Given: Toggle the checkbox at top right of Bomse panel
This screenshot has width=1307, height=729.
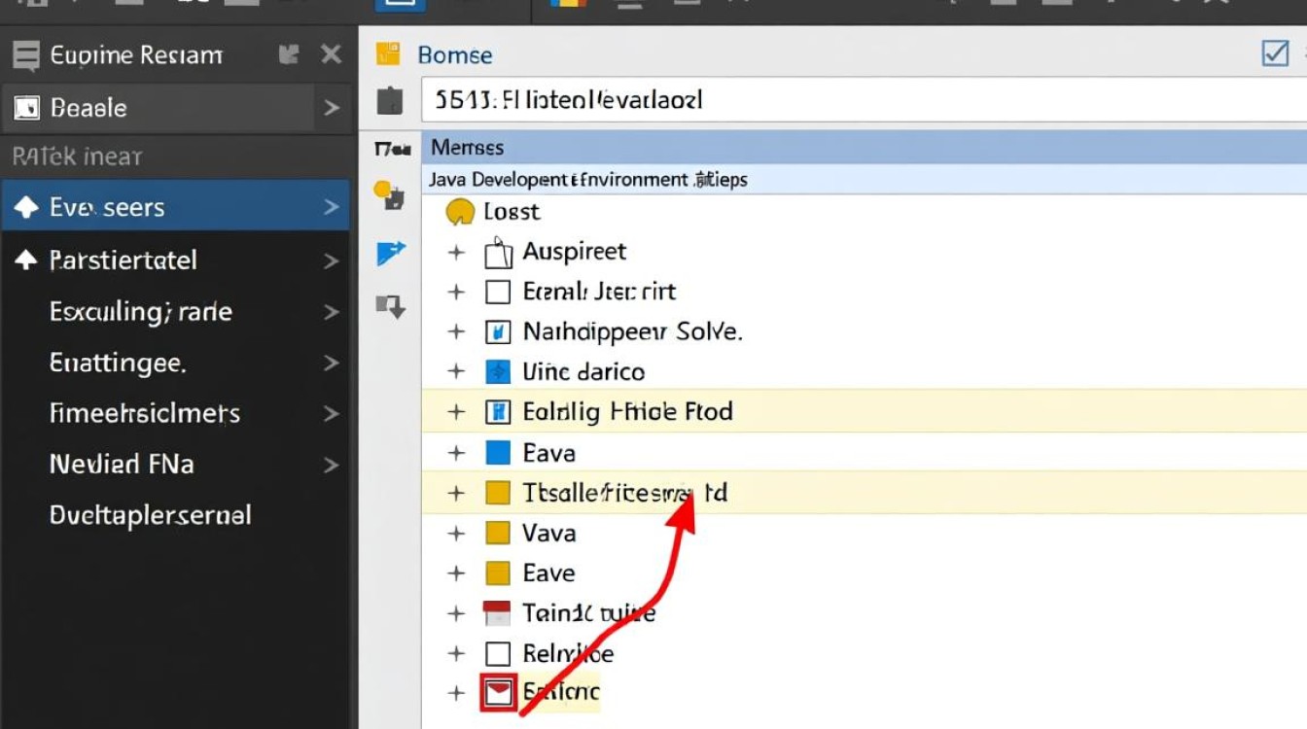Looking at the screenshot, I should [x=1274, y=53].
